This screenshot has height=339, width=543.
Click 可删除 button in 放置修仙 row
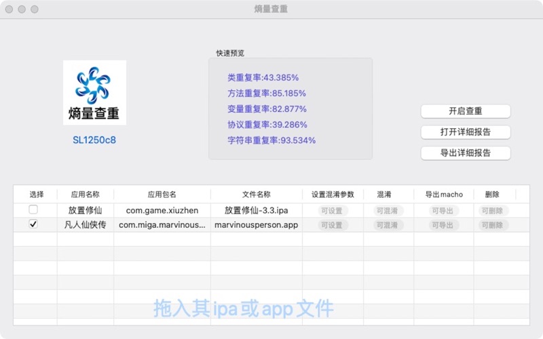coord(493,211)
